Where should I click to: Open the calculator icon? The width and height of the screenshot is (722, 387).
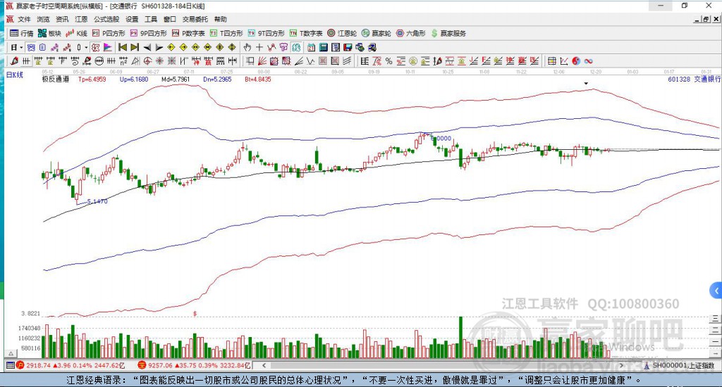pyautogui.click(x=323, y=47)
